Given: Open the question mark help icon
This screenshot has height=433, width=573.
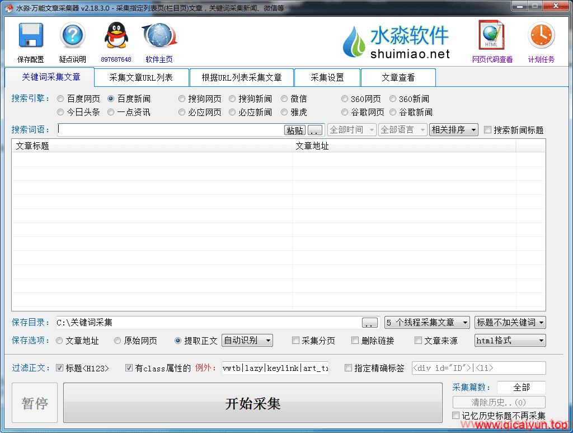Looking at the screenshot, I should (72, 36).
